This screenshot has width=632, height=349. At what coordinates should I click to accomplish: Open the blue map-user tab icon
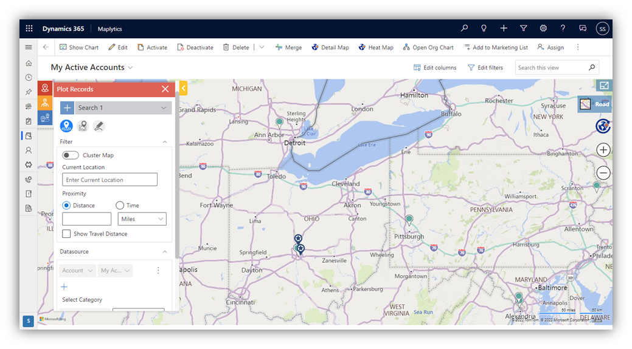click(x=45, y=117)
